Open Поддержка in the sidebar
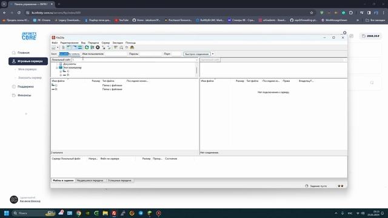 pyautogui.click(x=25, y=87)
